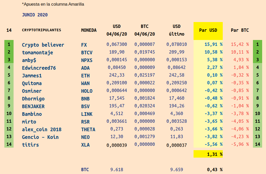
Task: Select the "Crypto believer" participant name
Action: (x=43, y=45)
